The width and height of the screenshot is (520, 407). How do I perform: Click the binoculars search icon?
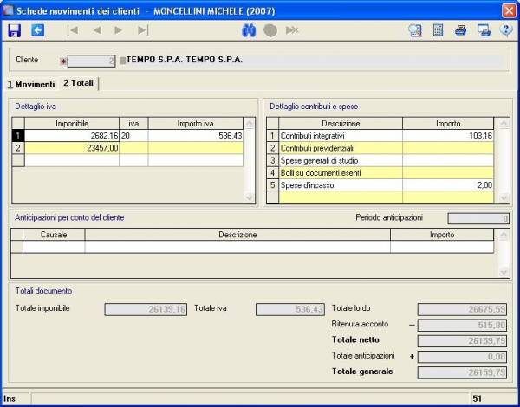(249, 30)
